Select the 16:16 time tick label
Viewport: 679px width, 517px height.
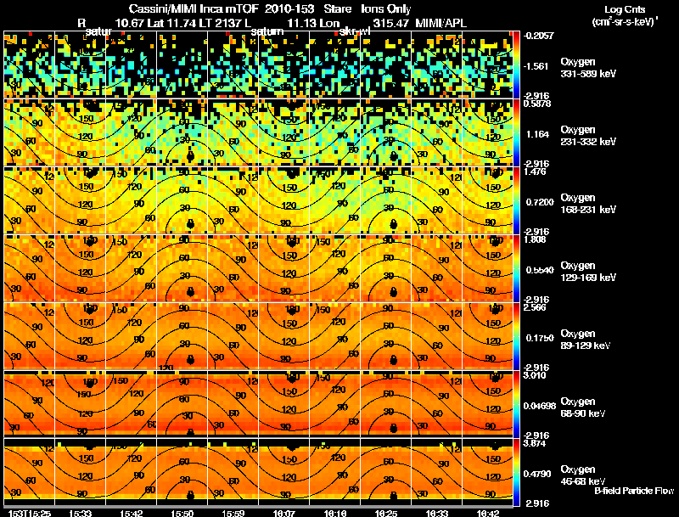tap(335, 514)
